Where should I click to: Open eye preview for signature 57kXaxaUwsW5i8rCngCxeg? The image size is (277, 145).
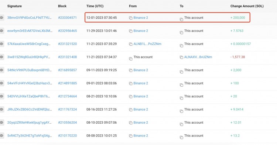click(x=1, y=44)
